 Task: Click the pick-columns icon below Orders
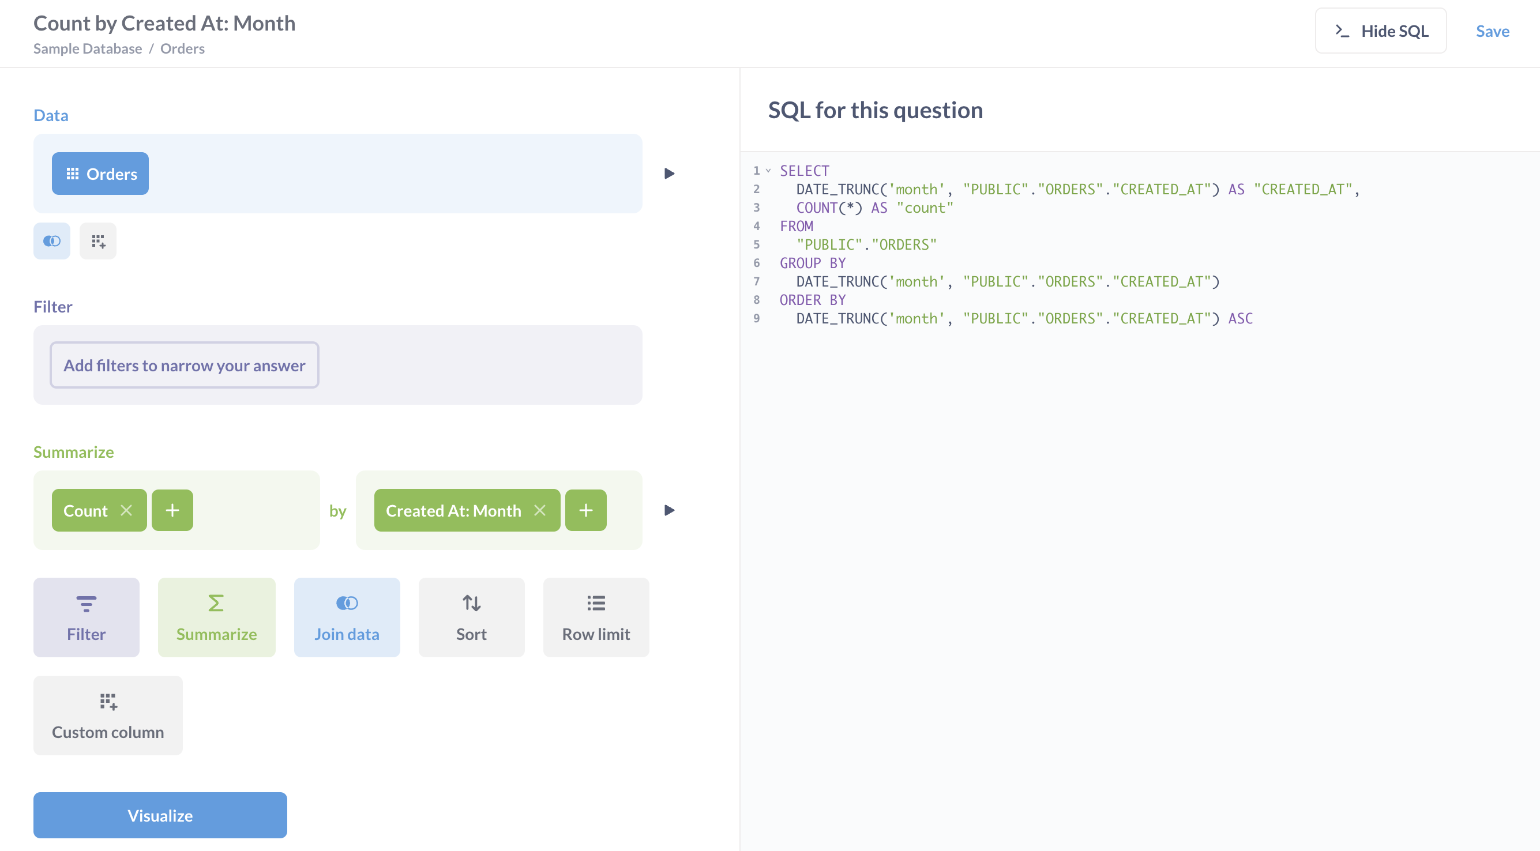point(98,241)
